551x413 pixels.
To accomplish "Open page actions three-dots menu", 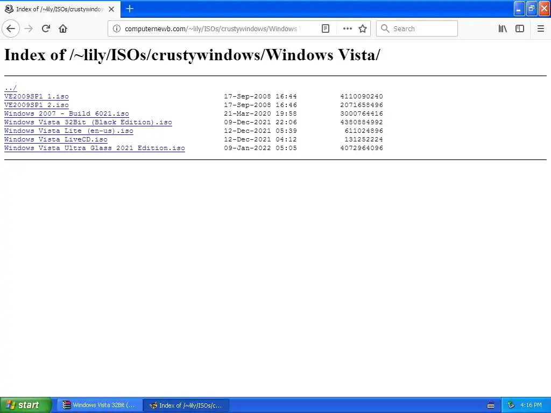I will 347,29.
